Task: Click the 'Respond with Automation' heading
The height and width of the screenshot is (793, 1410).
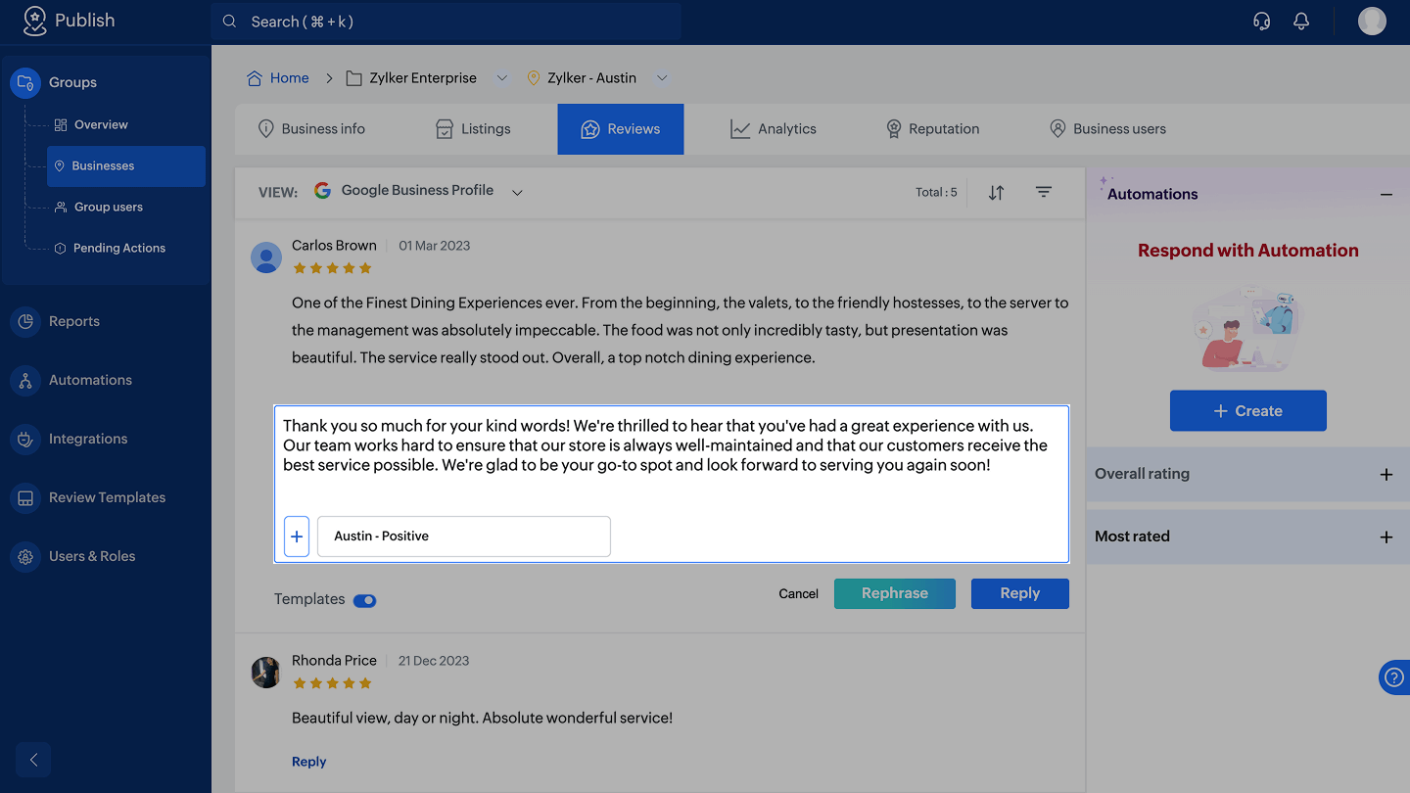Action: [x=1248, y=251]
